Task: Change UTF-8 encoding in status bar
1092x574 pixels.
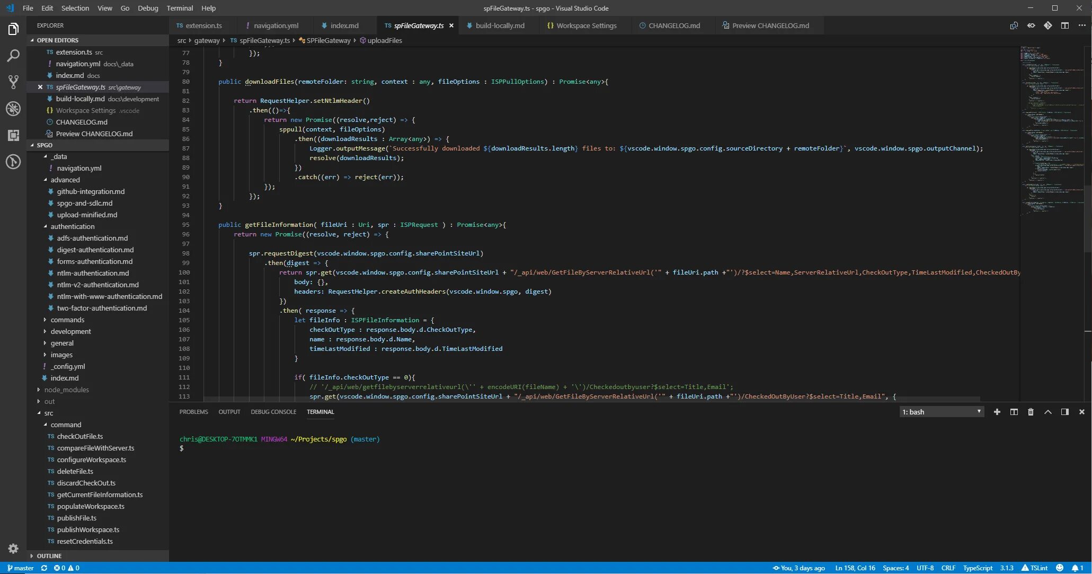Action: pos(925,568)
